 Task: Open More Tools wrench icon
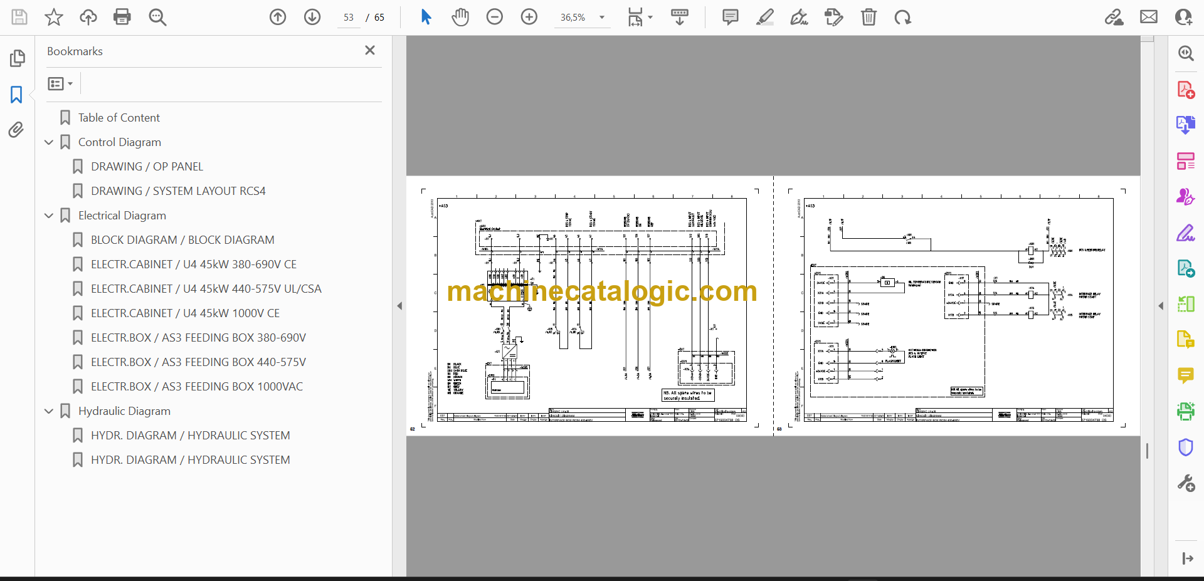[1186, 483]
